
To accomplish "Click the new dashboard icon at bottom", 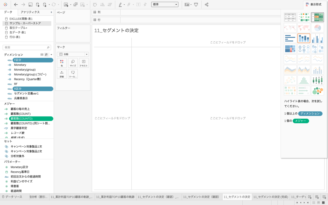I will coord(317,197).
